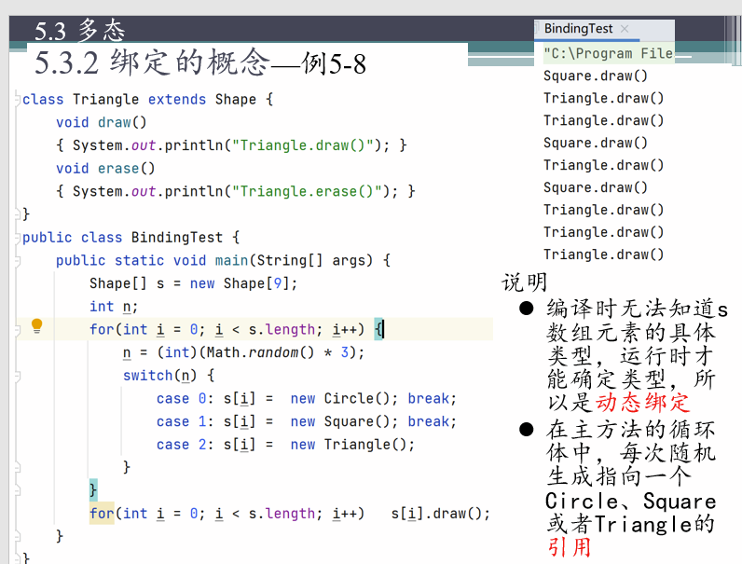This screenshot has height=564, width=742.
Task: Click the yellow lightbulb quick-fix icon
Action: pyautogui.click(x=37, y=326)
